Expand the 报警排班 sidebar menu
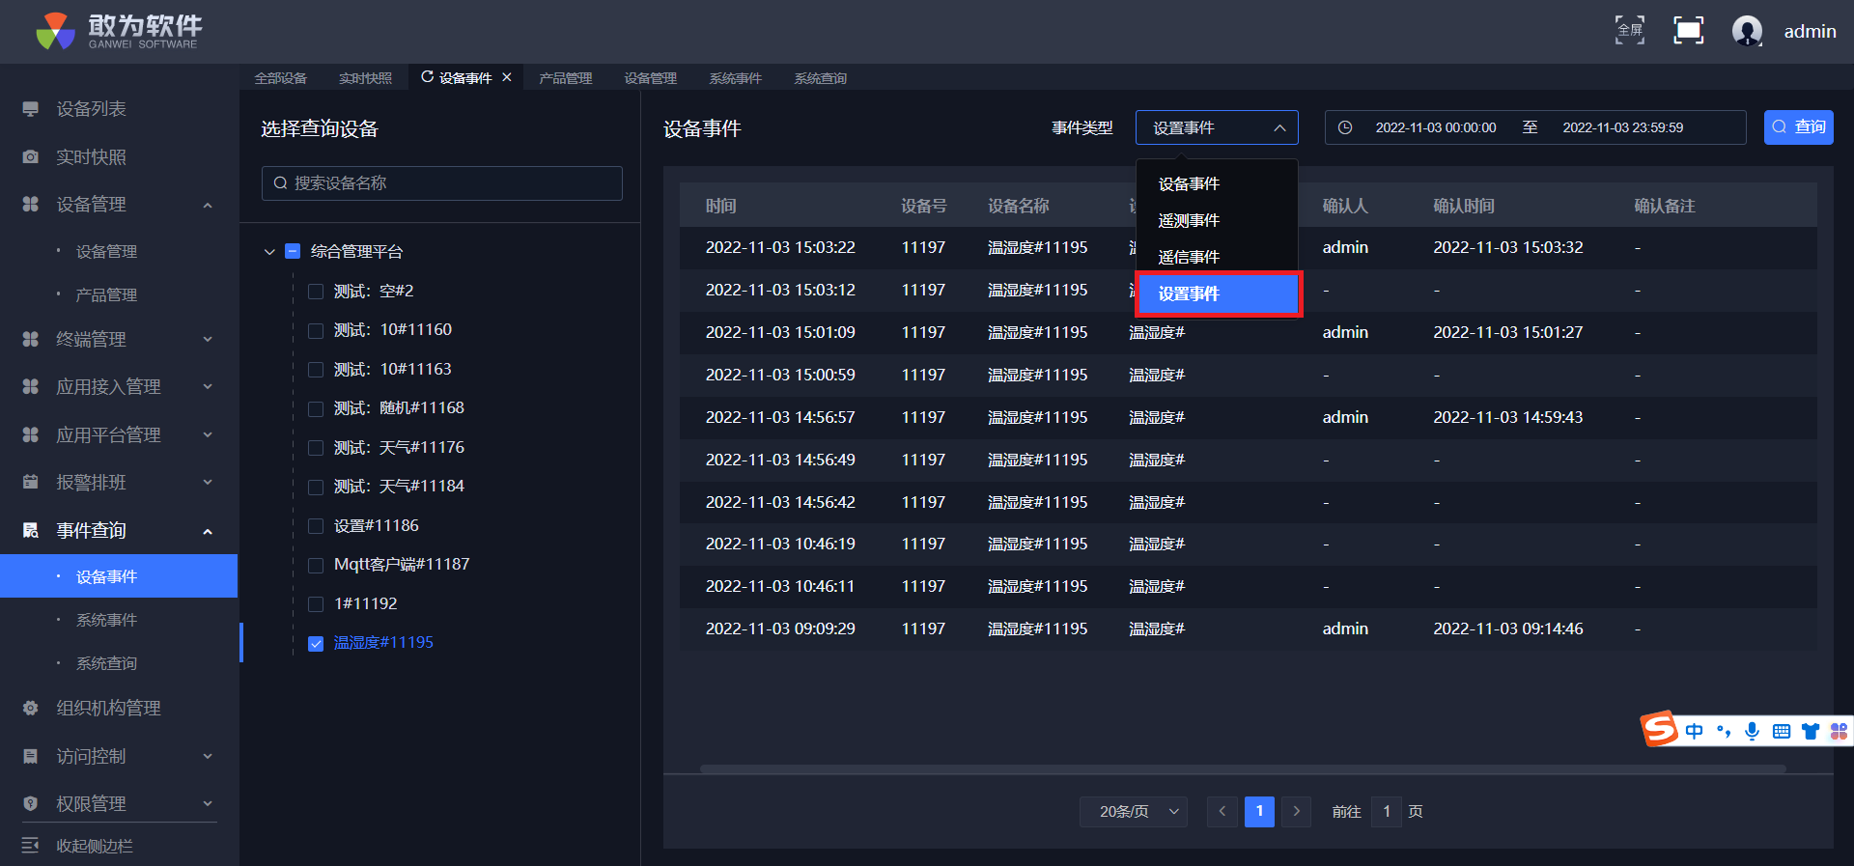The width and height of the screenshot is (1854, 866). point(208,482)
